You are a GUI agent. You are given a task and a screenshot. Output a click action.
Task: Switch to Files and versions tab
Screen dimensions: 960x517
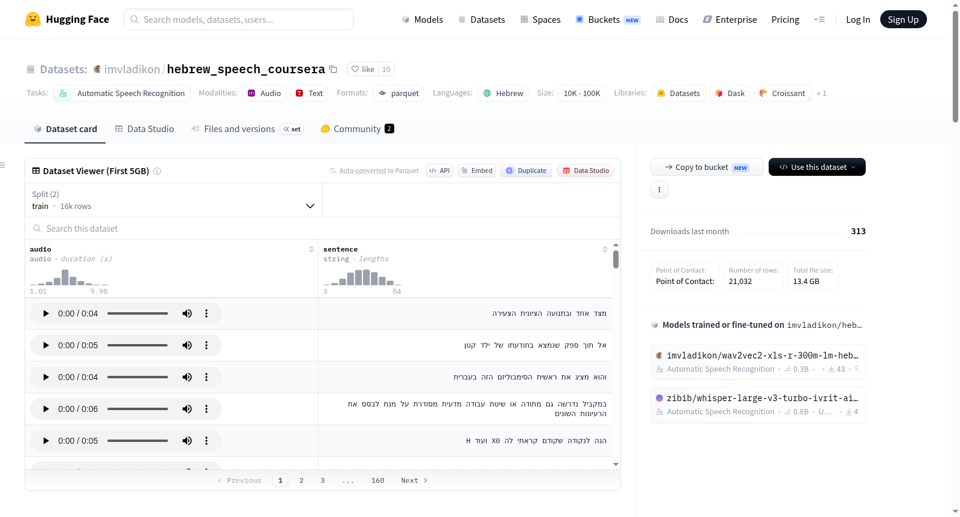coord(247,128)
